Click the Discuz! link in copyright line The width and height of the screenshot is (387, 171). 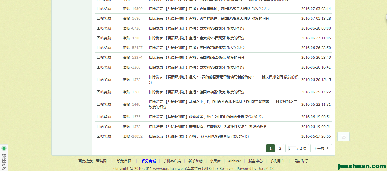260,169
